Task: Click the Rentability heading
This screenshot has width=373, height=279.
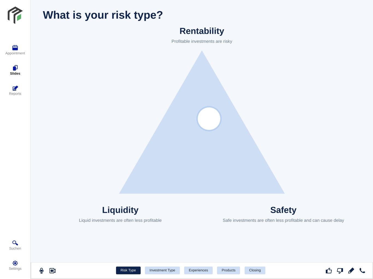Action: pos(202,31)
